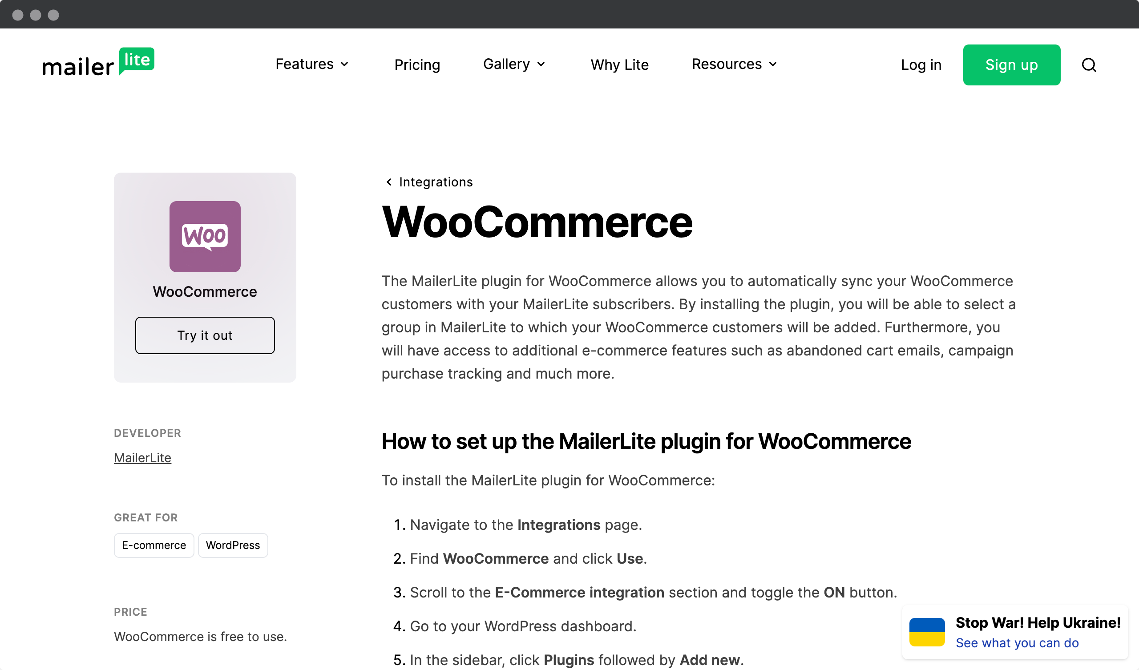Select the WordPress tag filter
1139x670 pixels.
(232, 545)
